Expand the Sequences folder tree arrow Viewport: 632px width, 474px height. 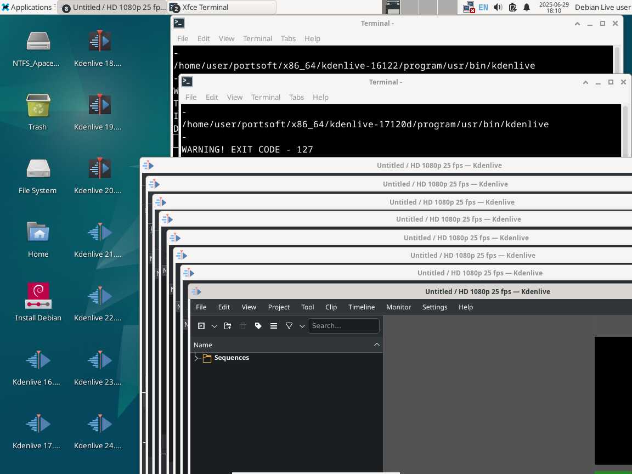click(196, 358)
